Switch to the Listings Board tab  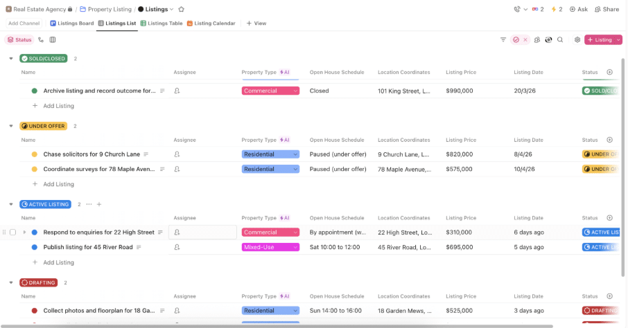coord(71,24)
